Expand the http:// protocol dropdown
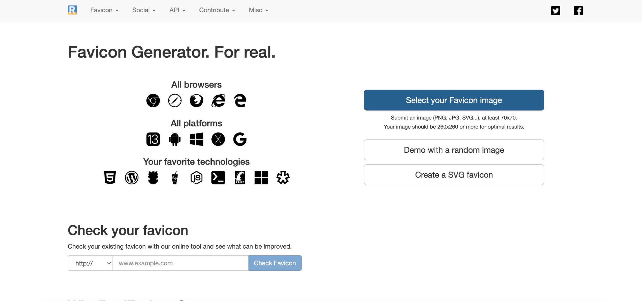This screenshot has width=642, height=301. point(90,263)
